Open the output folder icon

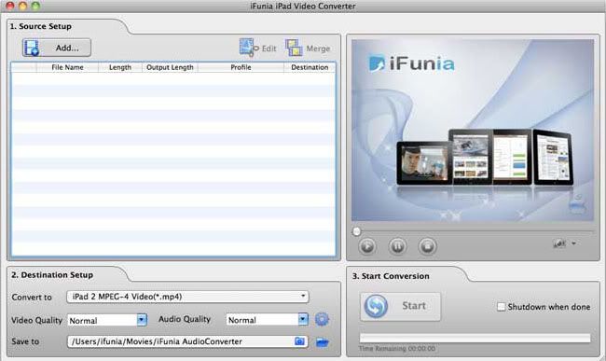(322, 342)
